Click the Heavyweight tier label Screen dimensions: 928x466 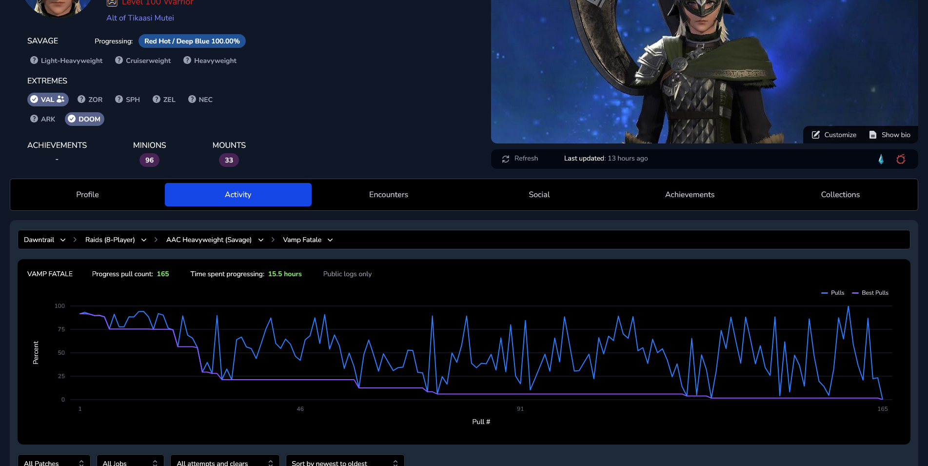pyautogui.click(x=215, y=61)
